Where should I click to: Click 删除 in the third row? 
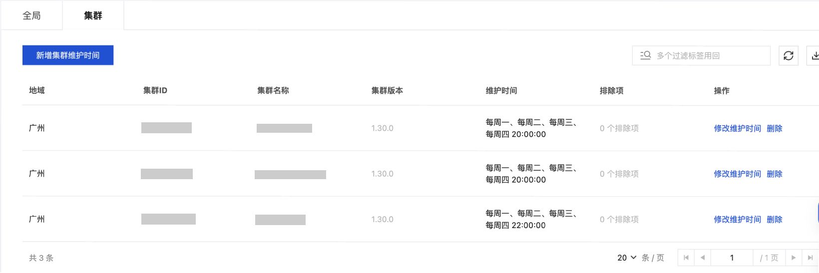point(774,219)
